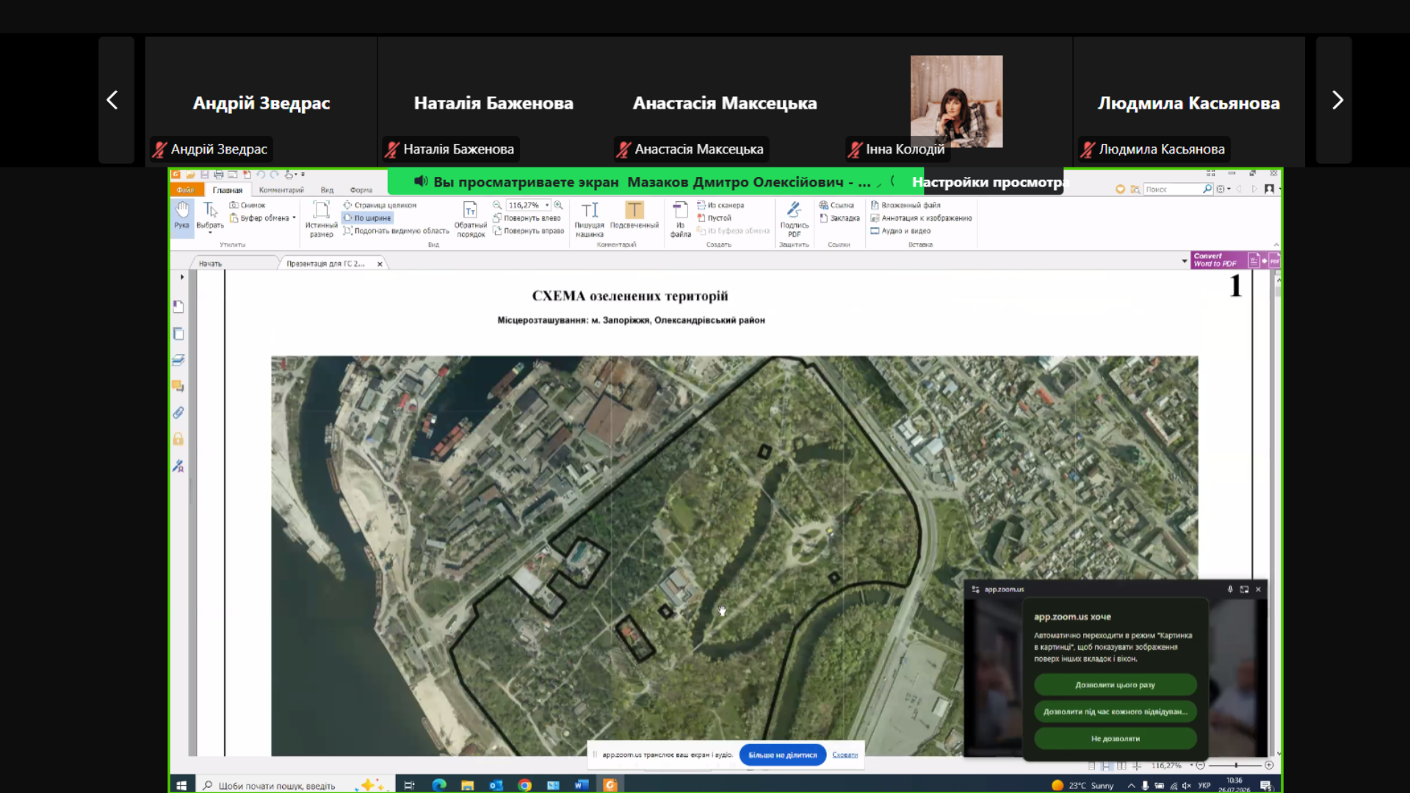This screenshot has width=1410, height=793.
Task: Open the Файл menu tab
Action: point(185,190)
